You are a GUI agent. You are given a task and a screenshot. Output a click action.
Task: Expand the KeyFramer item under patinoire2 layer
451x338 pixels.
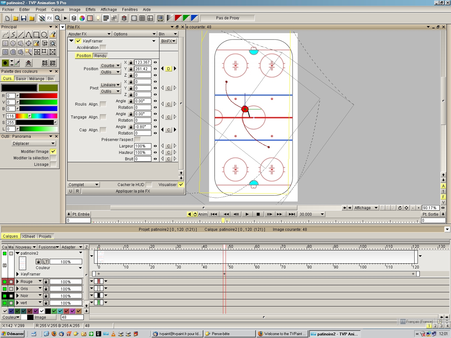click(18, 274)
